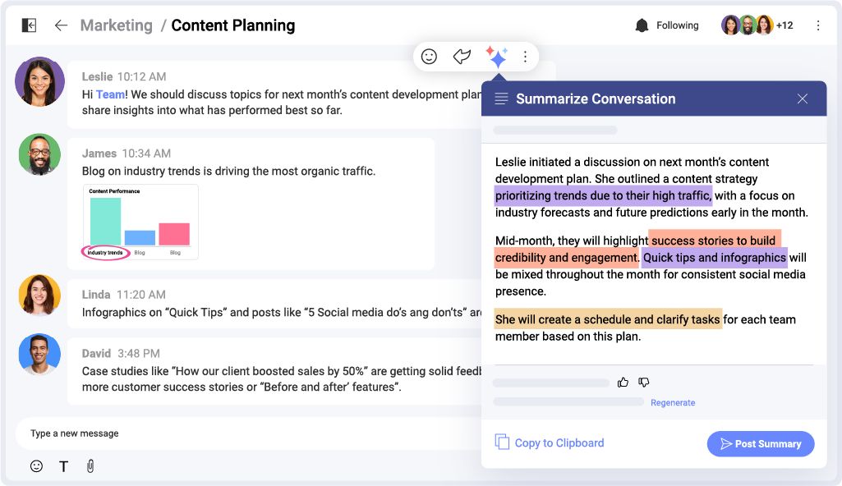This screenshot has width=842, height=486.
Task: Open the message toolbar more options dots
Action: (525, 57)
